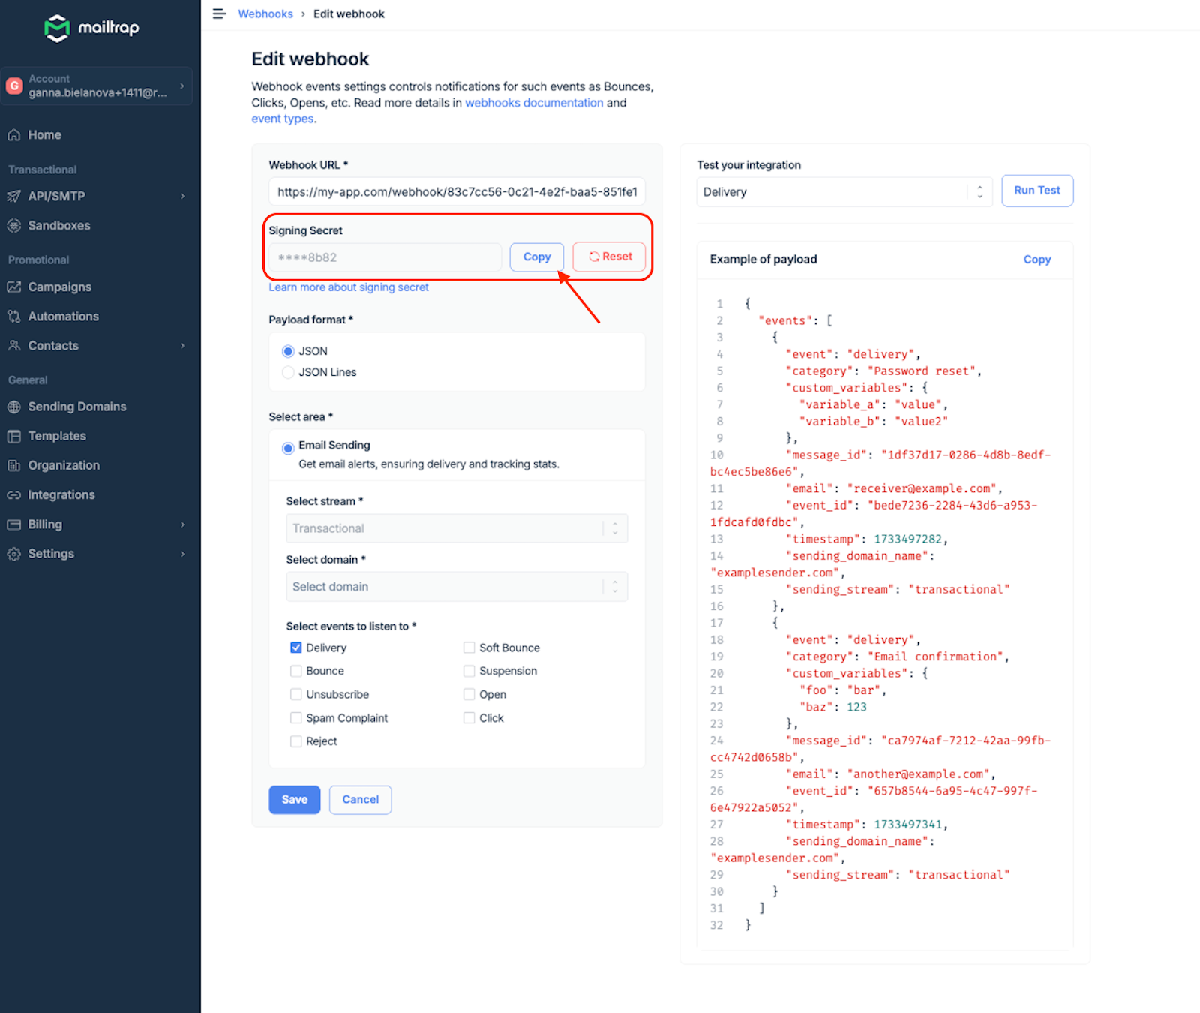The image size is (1200, 1013).
Task: Select the JSON Lines payload format
Action: click(288, 372)
